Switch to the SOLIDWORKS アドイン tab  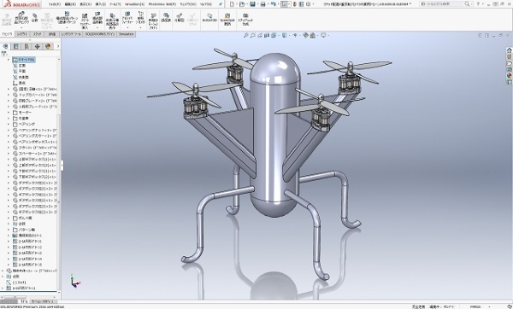tap(100, 34)
